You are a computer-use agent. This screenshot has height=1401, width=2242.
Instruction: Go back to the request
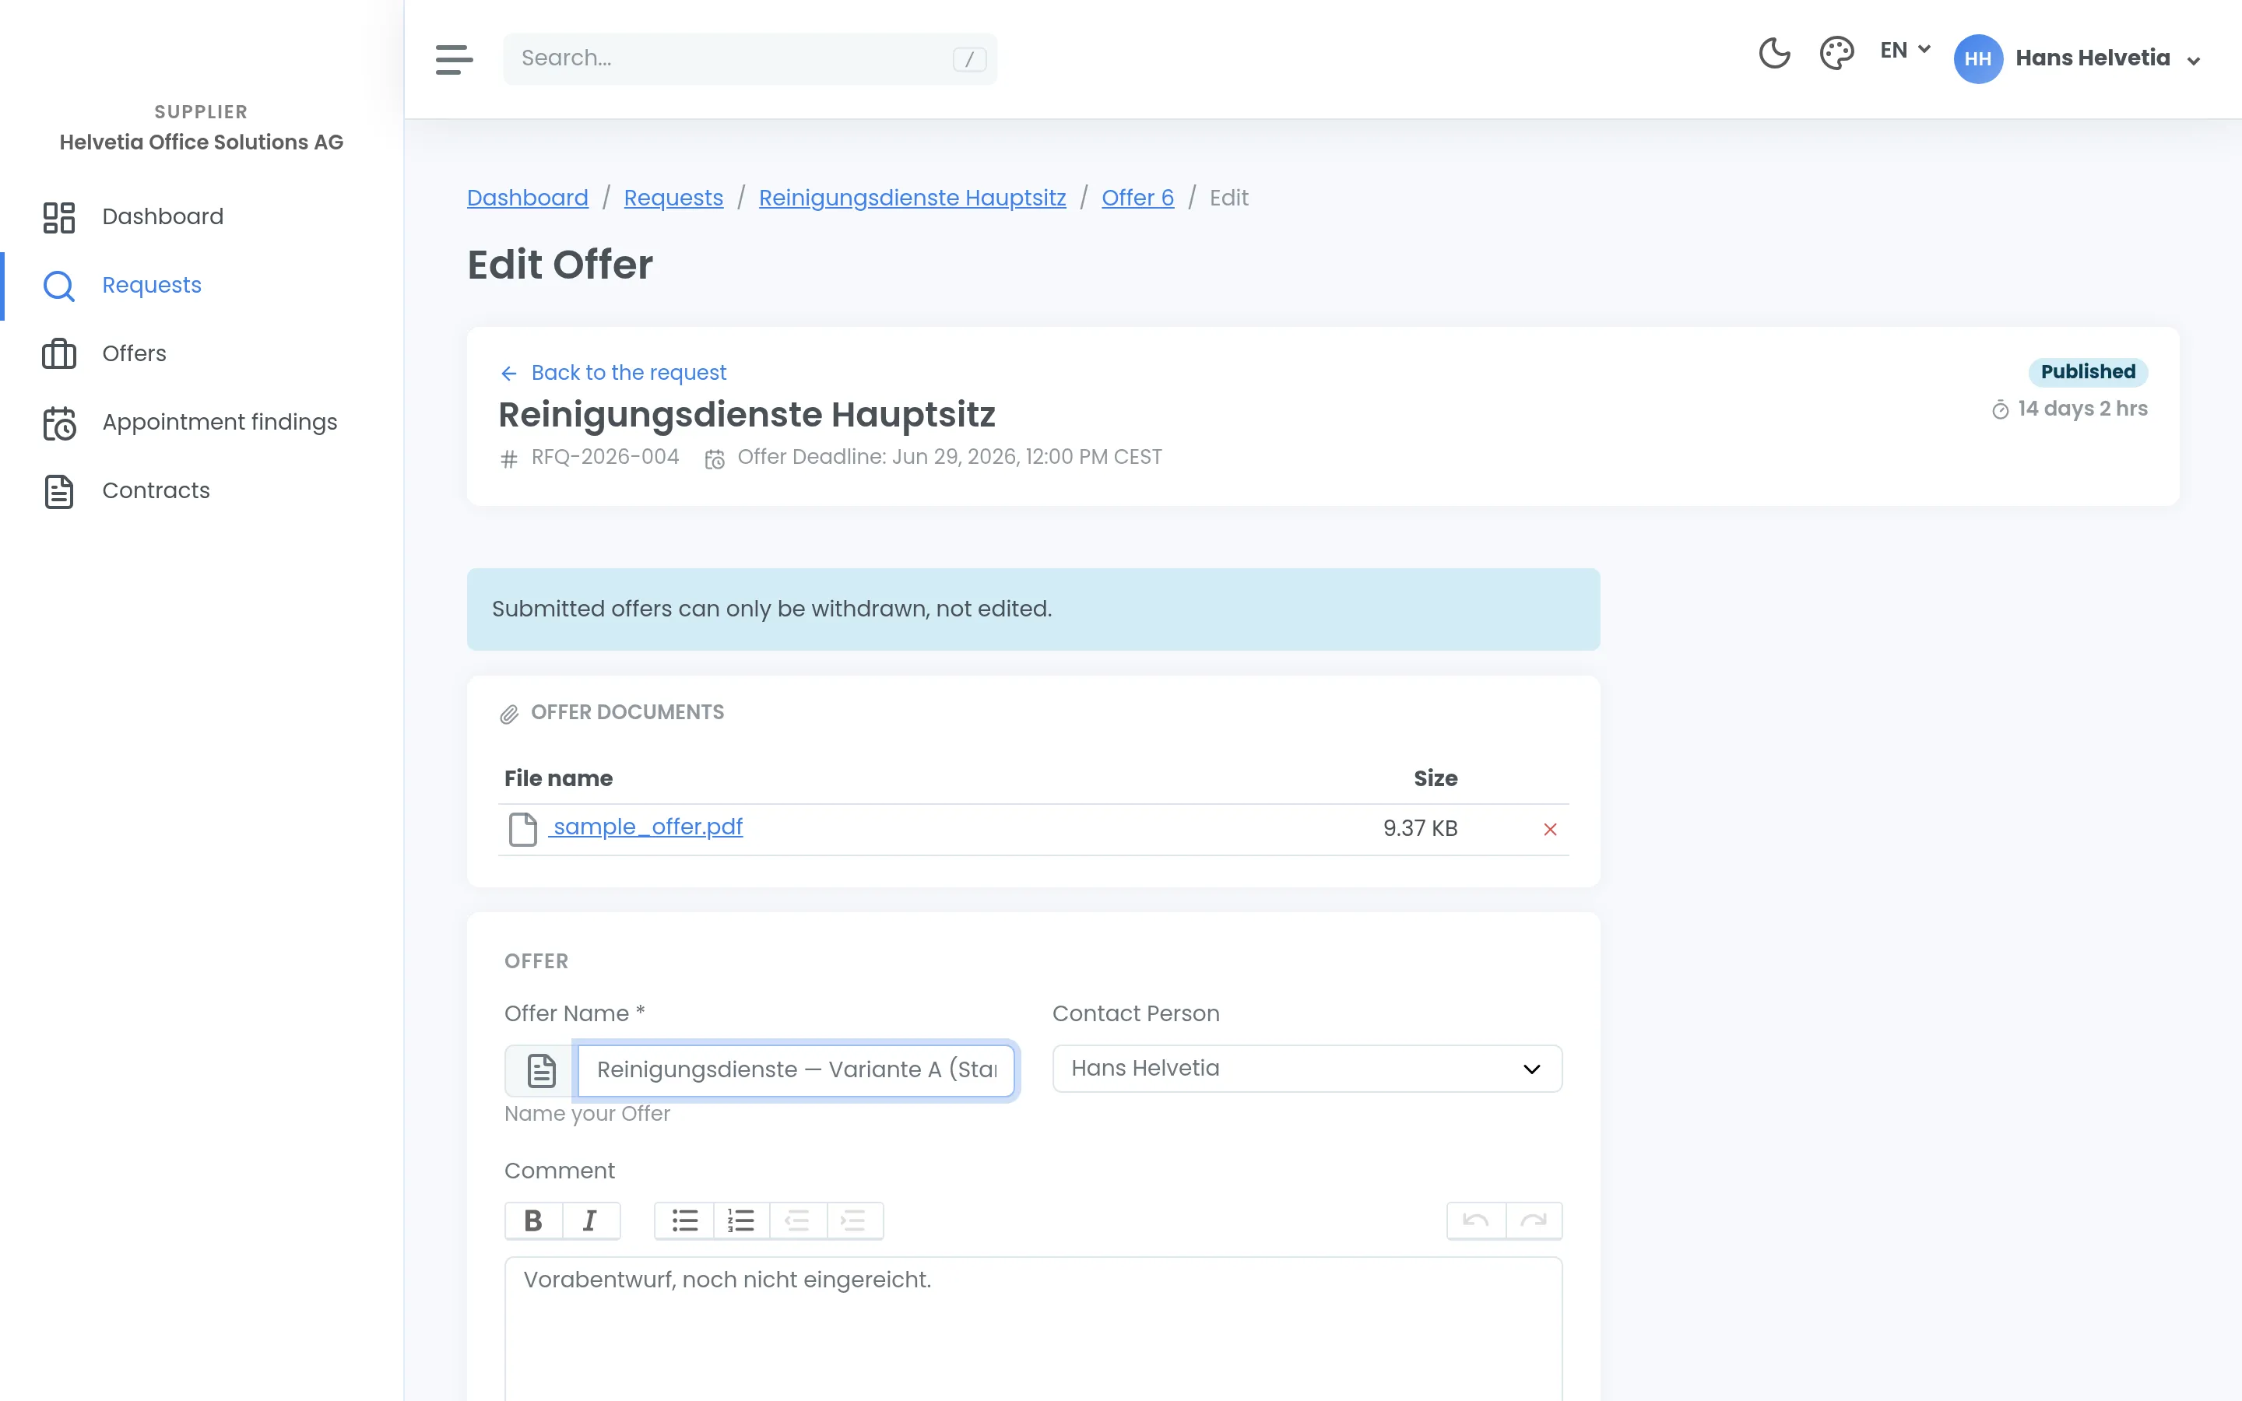coord(613,373)
